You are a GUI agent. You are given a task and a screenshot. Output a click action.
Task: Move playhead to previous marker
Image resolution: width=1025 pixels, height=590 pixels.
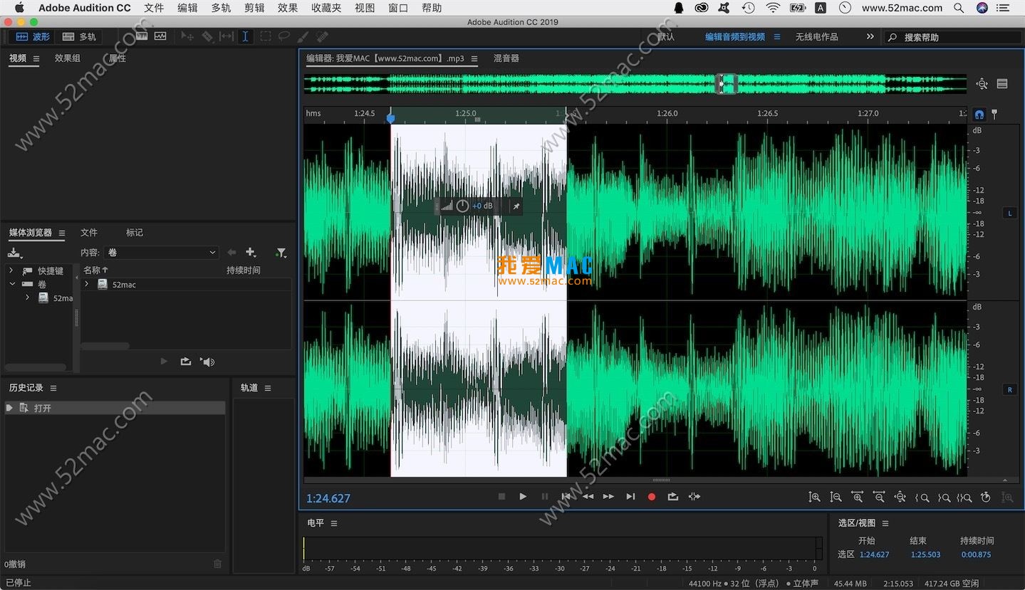tap(566, 497)
